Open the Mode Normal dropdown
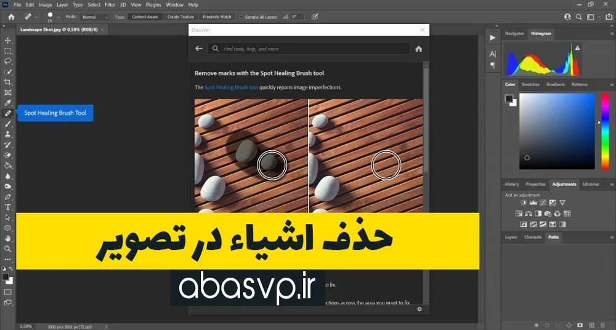 [95, 17]
